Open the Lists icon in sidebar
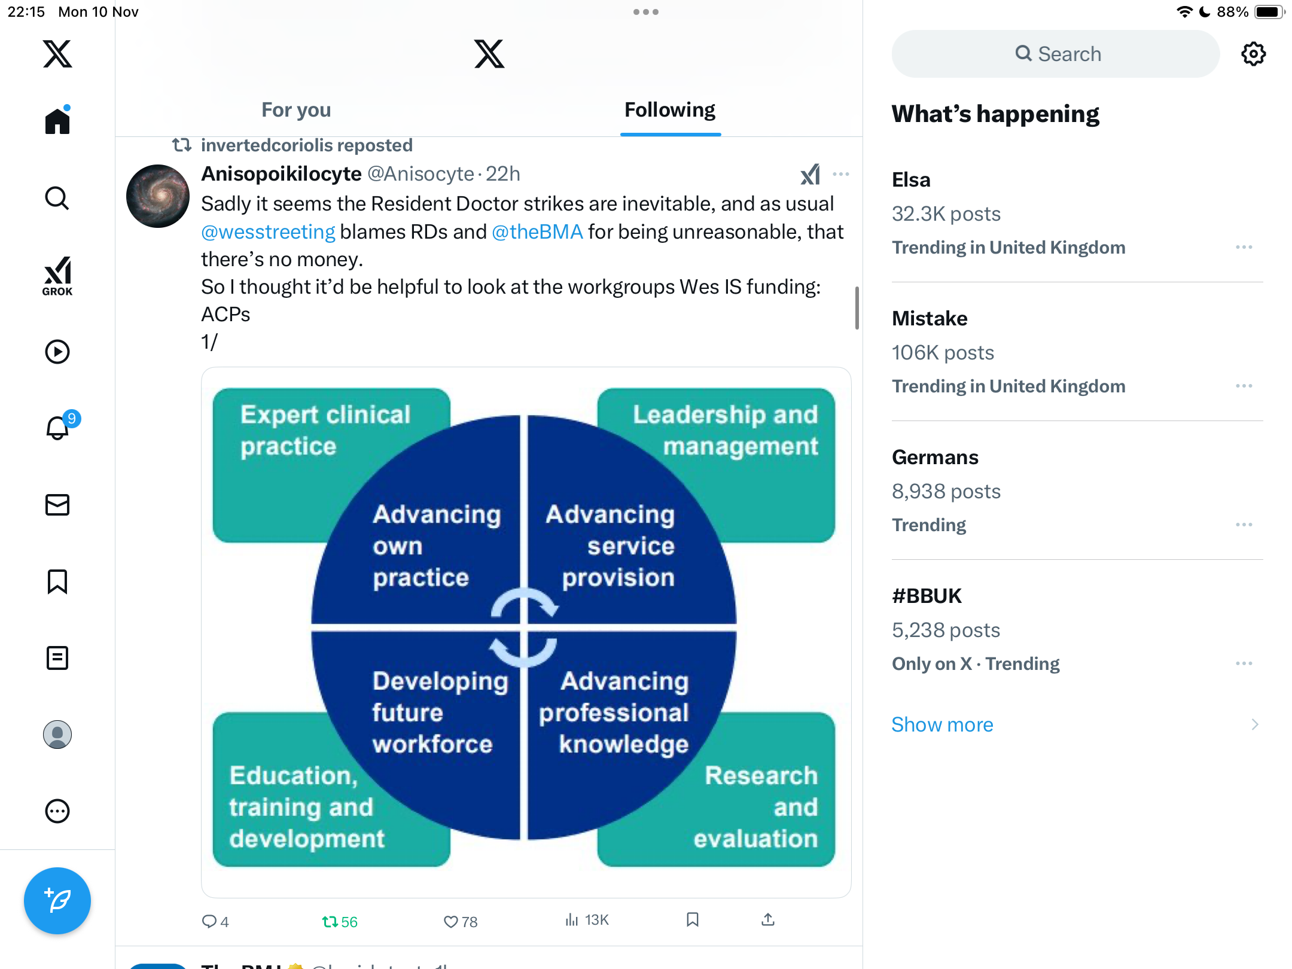Image resolution: width=1292 pixels, height=969 pixels. point(57,658)
